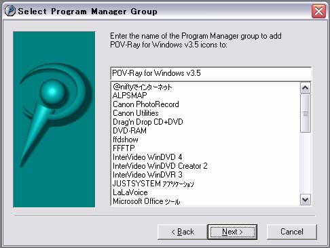Select InterVideo WinDVD Creator 2
330x248 pixels.
160,166
